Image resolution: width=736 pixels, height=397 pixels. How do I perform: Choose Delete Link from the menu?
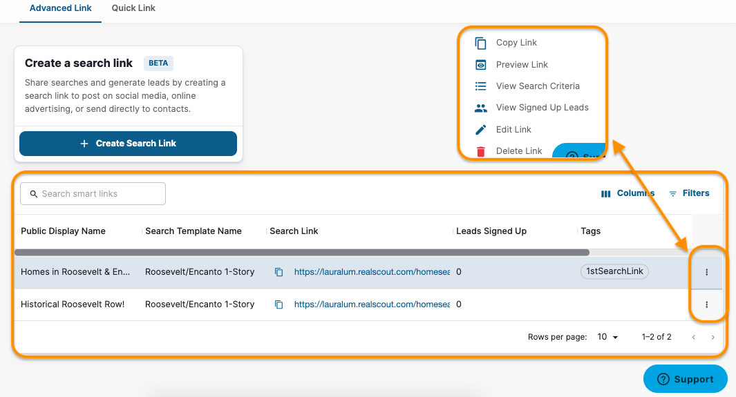(519, 151)
